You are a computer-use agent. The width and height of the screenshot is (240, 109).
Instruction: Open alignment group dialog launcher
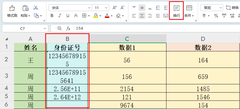(196, 20)
